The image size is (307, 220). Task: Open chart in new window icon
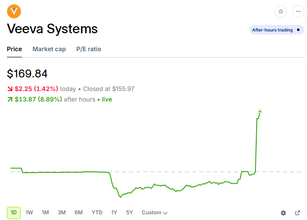coord(297,213)
